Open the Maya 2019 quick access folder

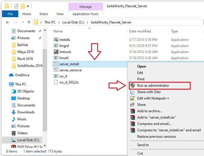pos(23,52)
